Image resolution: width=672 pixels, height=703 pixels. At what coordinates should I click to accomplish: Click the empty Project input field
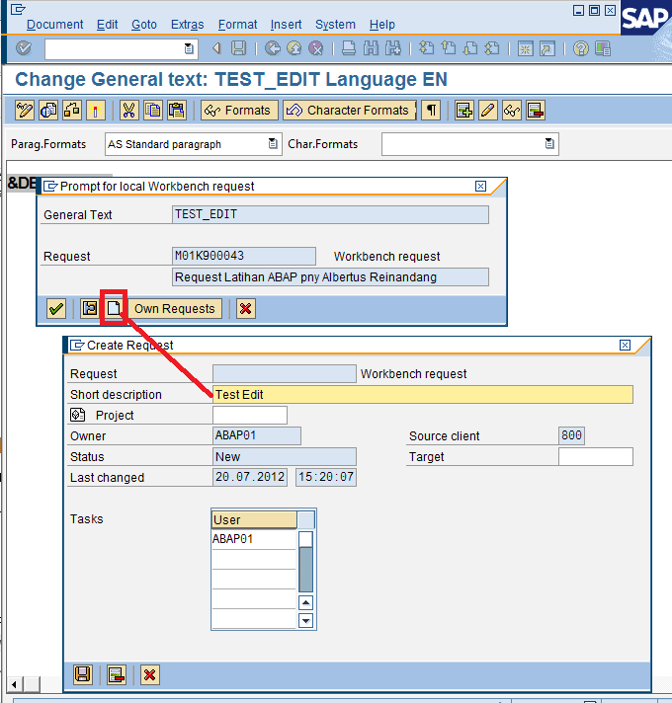tap(250, 415)
